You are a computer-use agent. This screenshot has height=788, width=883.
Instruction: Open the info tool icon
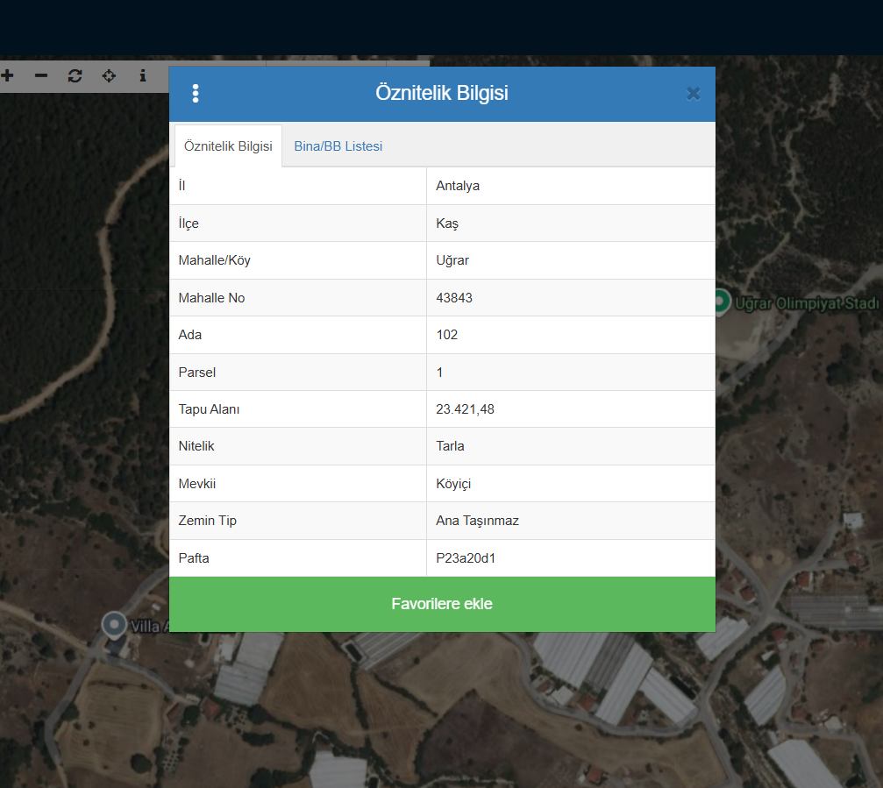point(143,75)
